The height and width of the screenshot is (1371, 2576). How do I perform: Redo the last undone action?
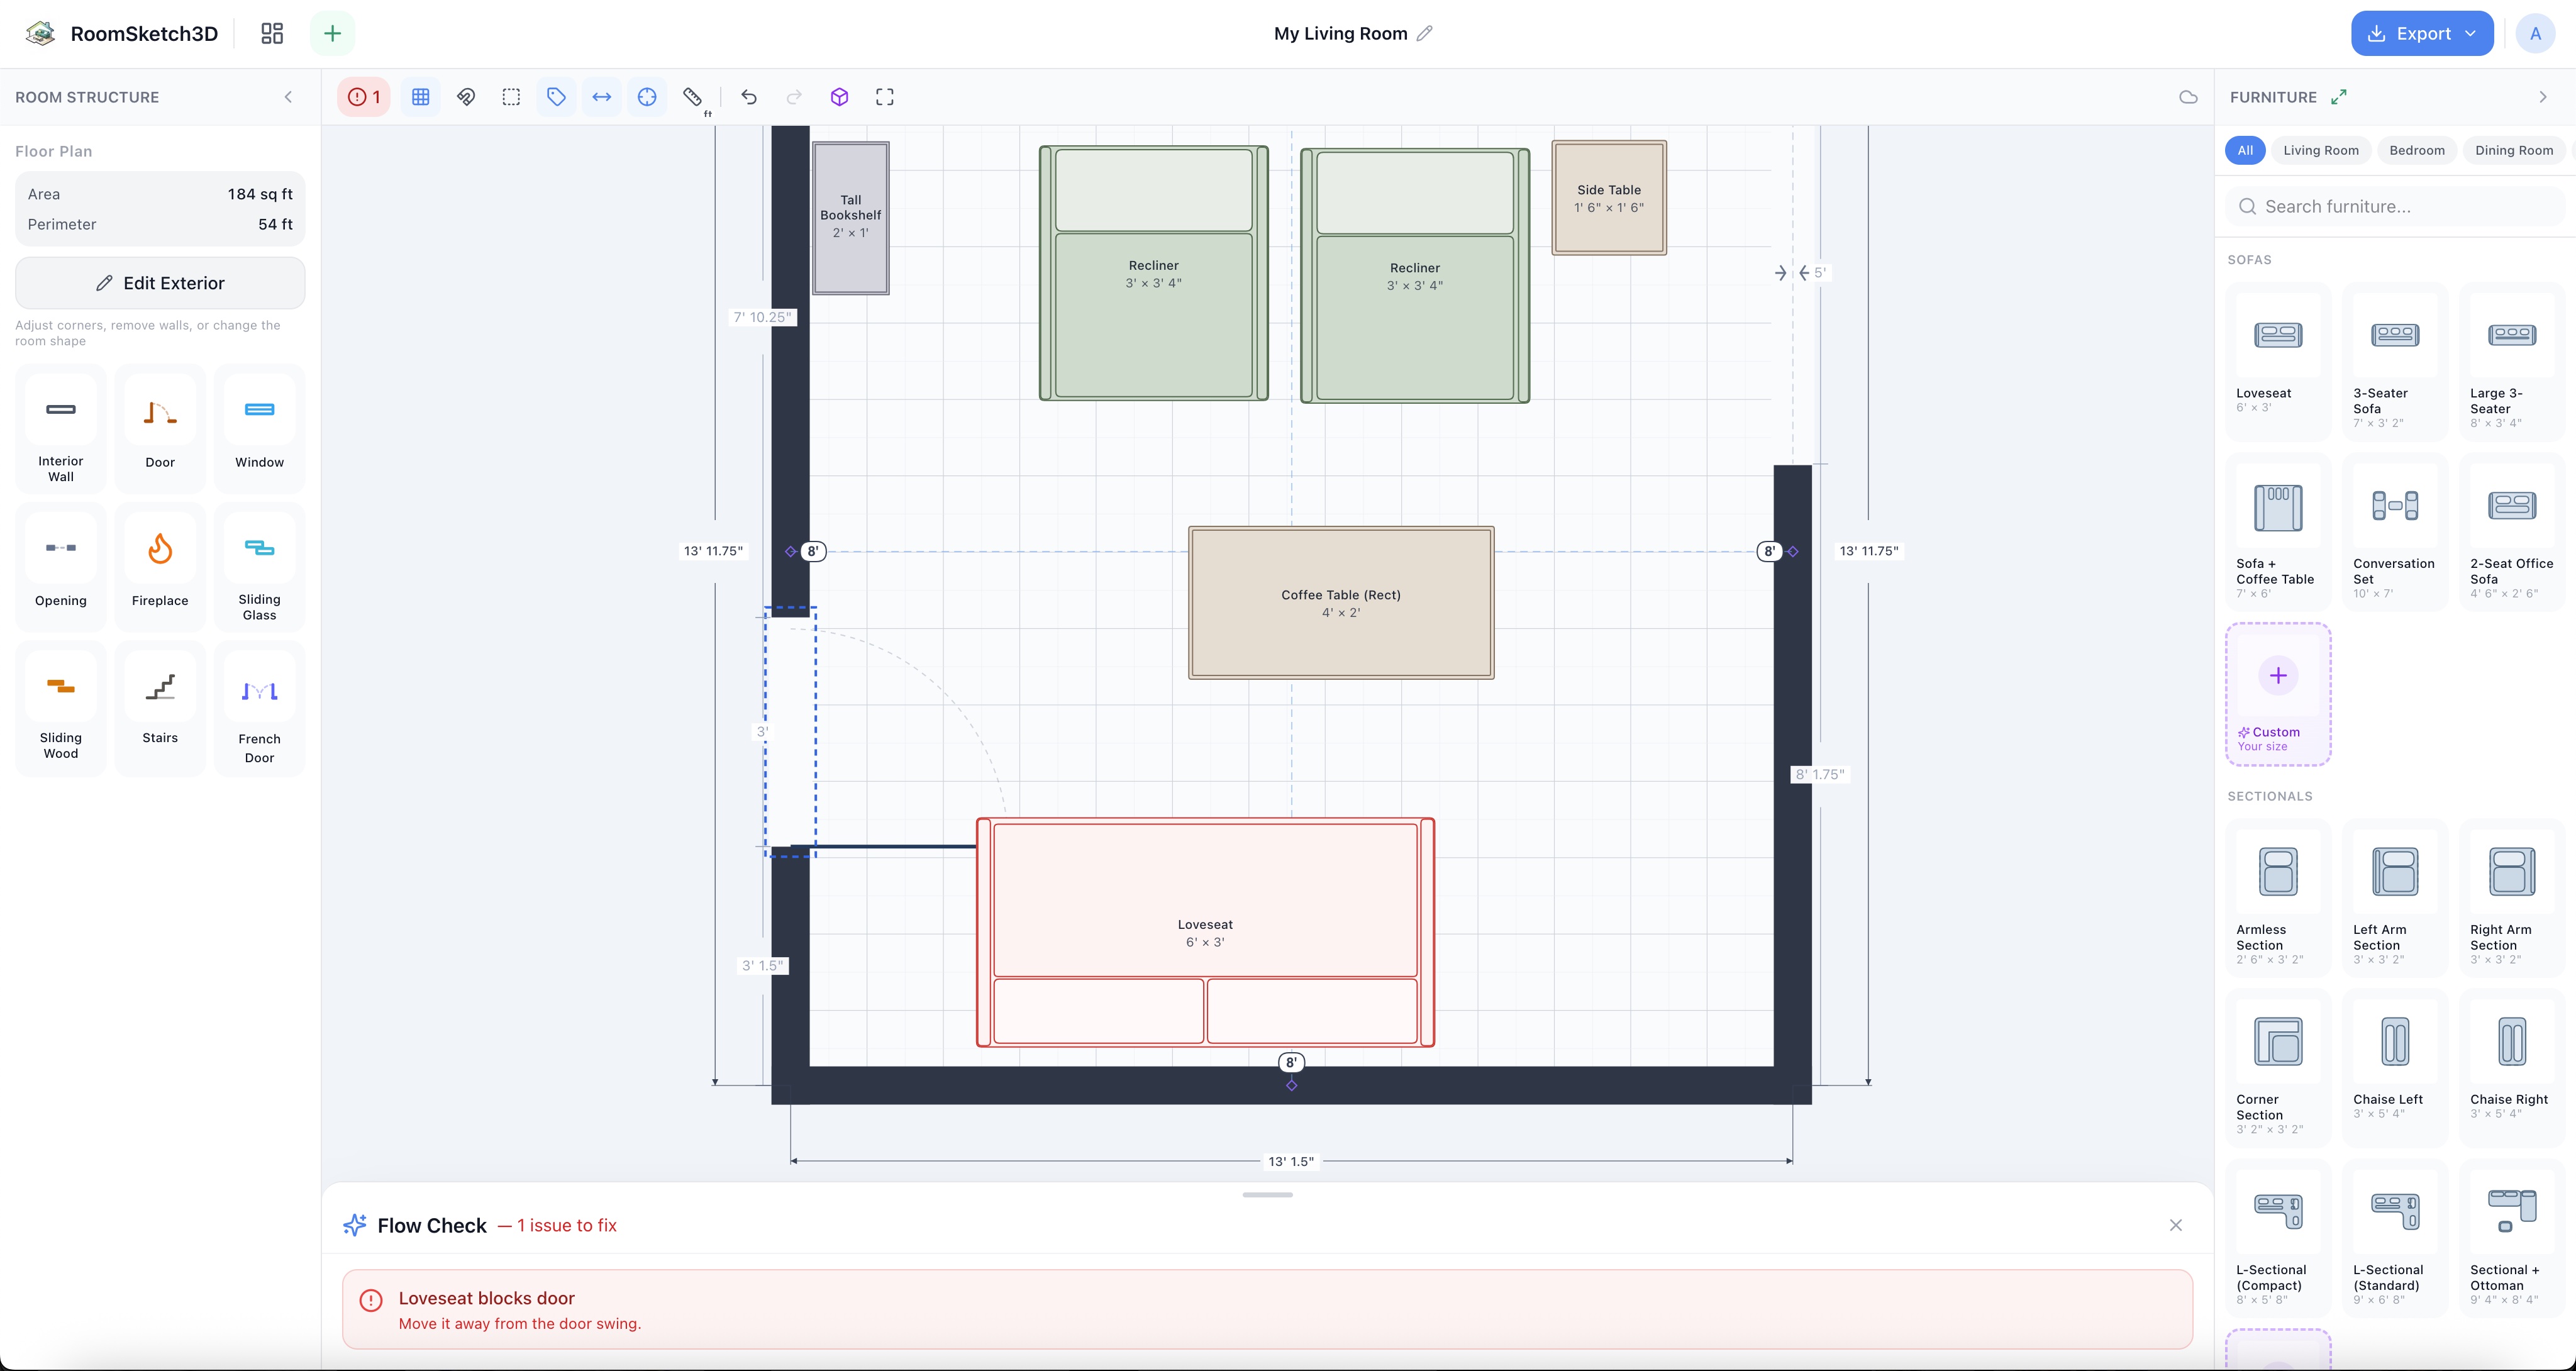794,97
